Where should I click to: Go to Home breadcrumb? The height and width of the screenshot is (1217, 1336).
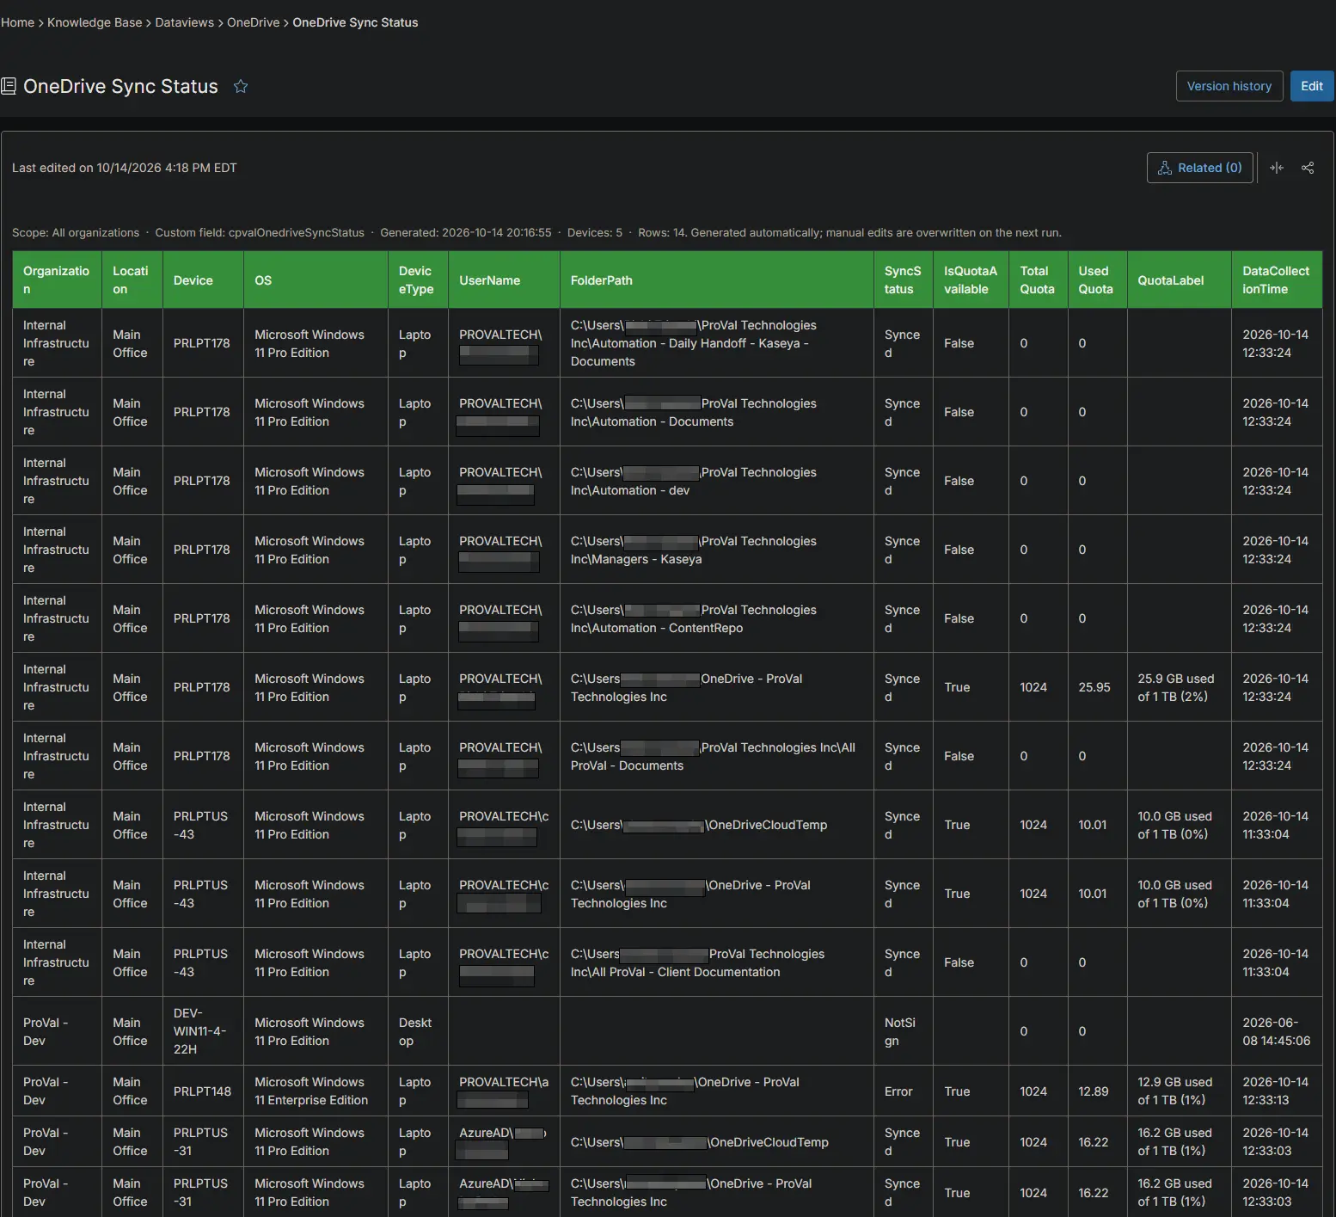click(17, 22)
